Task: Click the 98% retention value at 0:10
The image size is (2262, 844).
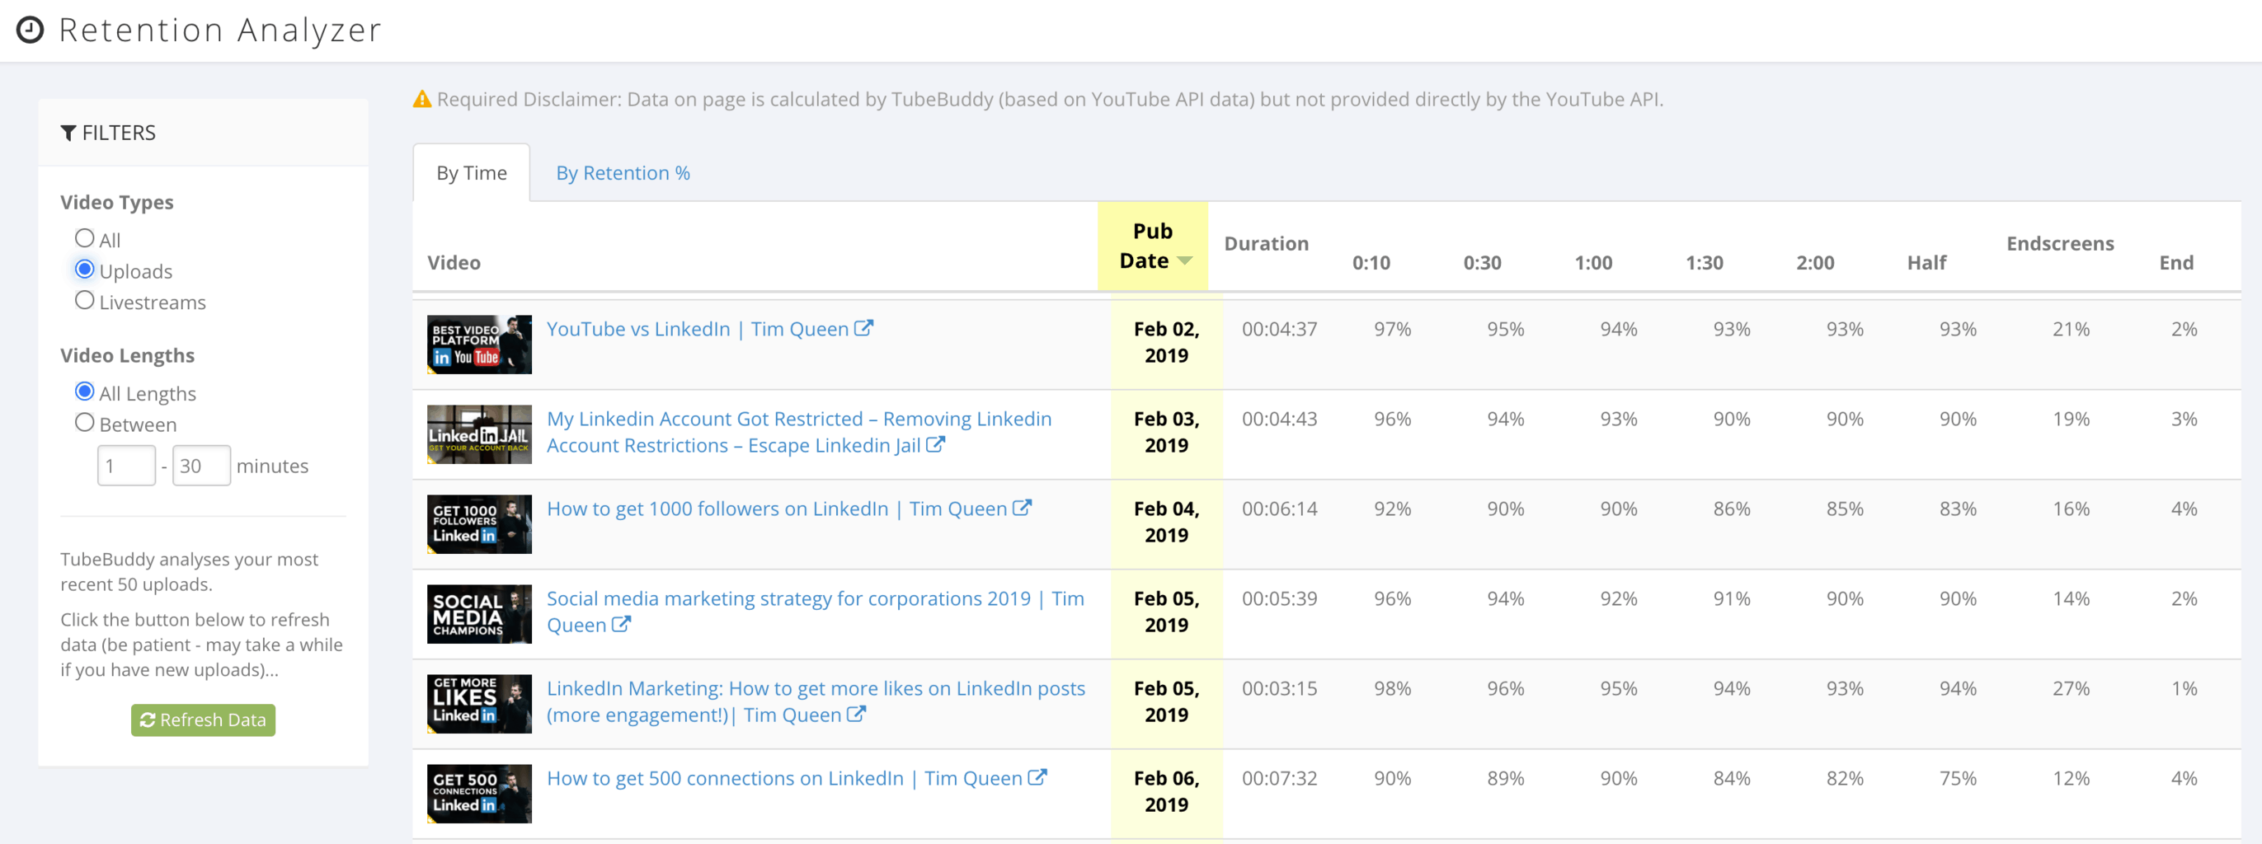Action: click(1393, 689)
